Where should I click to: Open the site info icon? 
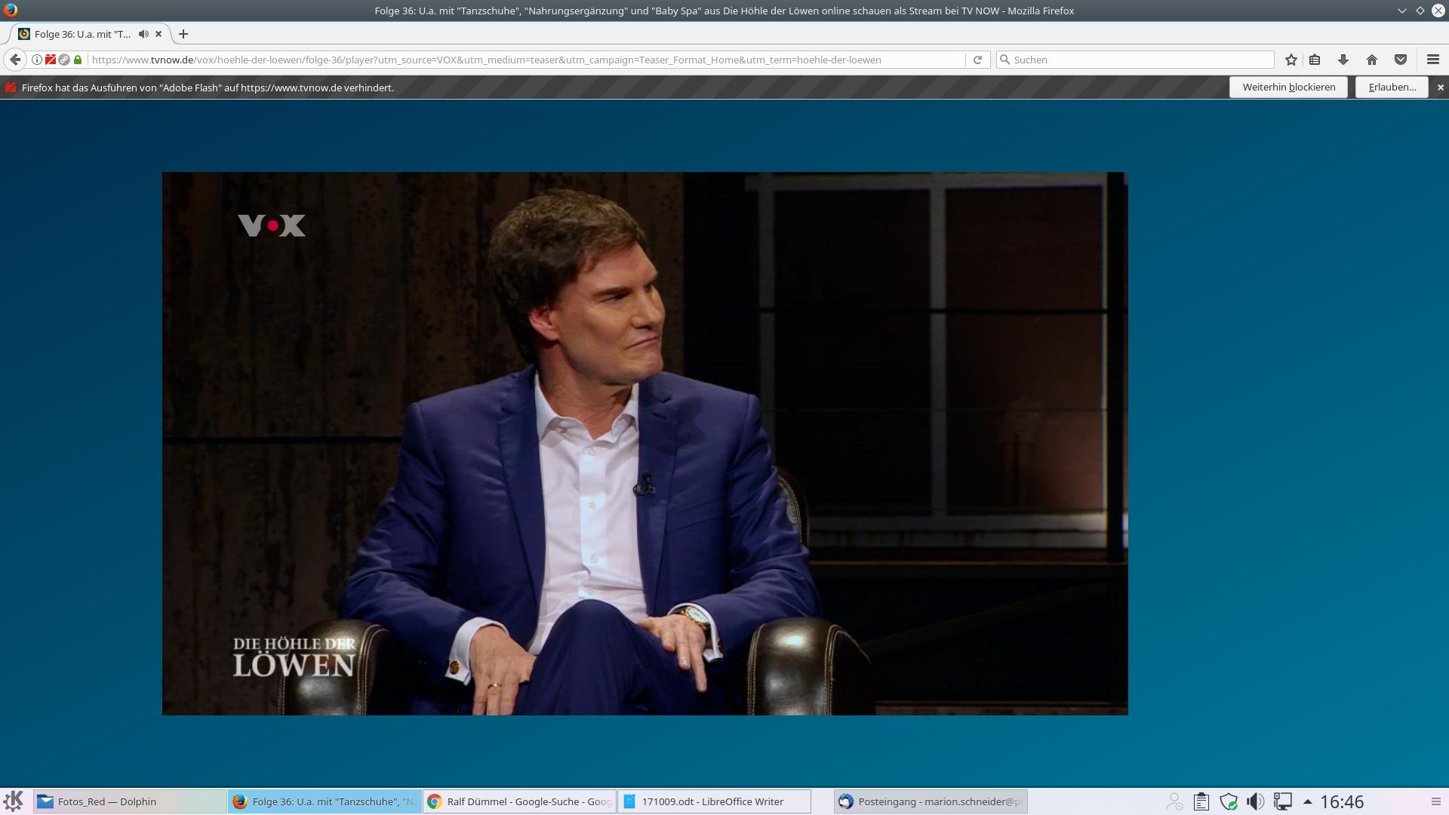pyautogui.click(x=36, y=60)
